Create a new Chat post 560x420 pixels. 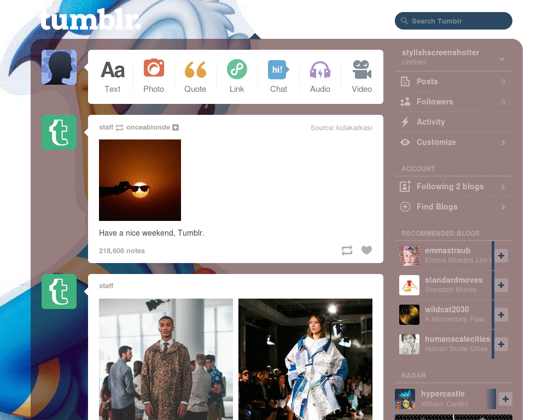point(278,77)
